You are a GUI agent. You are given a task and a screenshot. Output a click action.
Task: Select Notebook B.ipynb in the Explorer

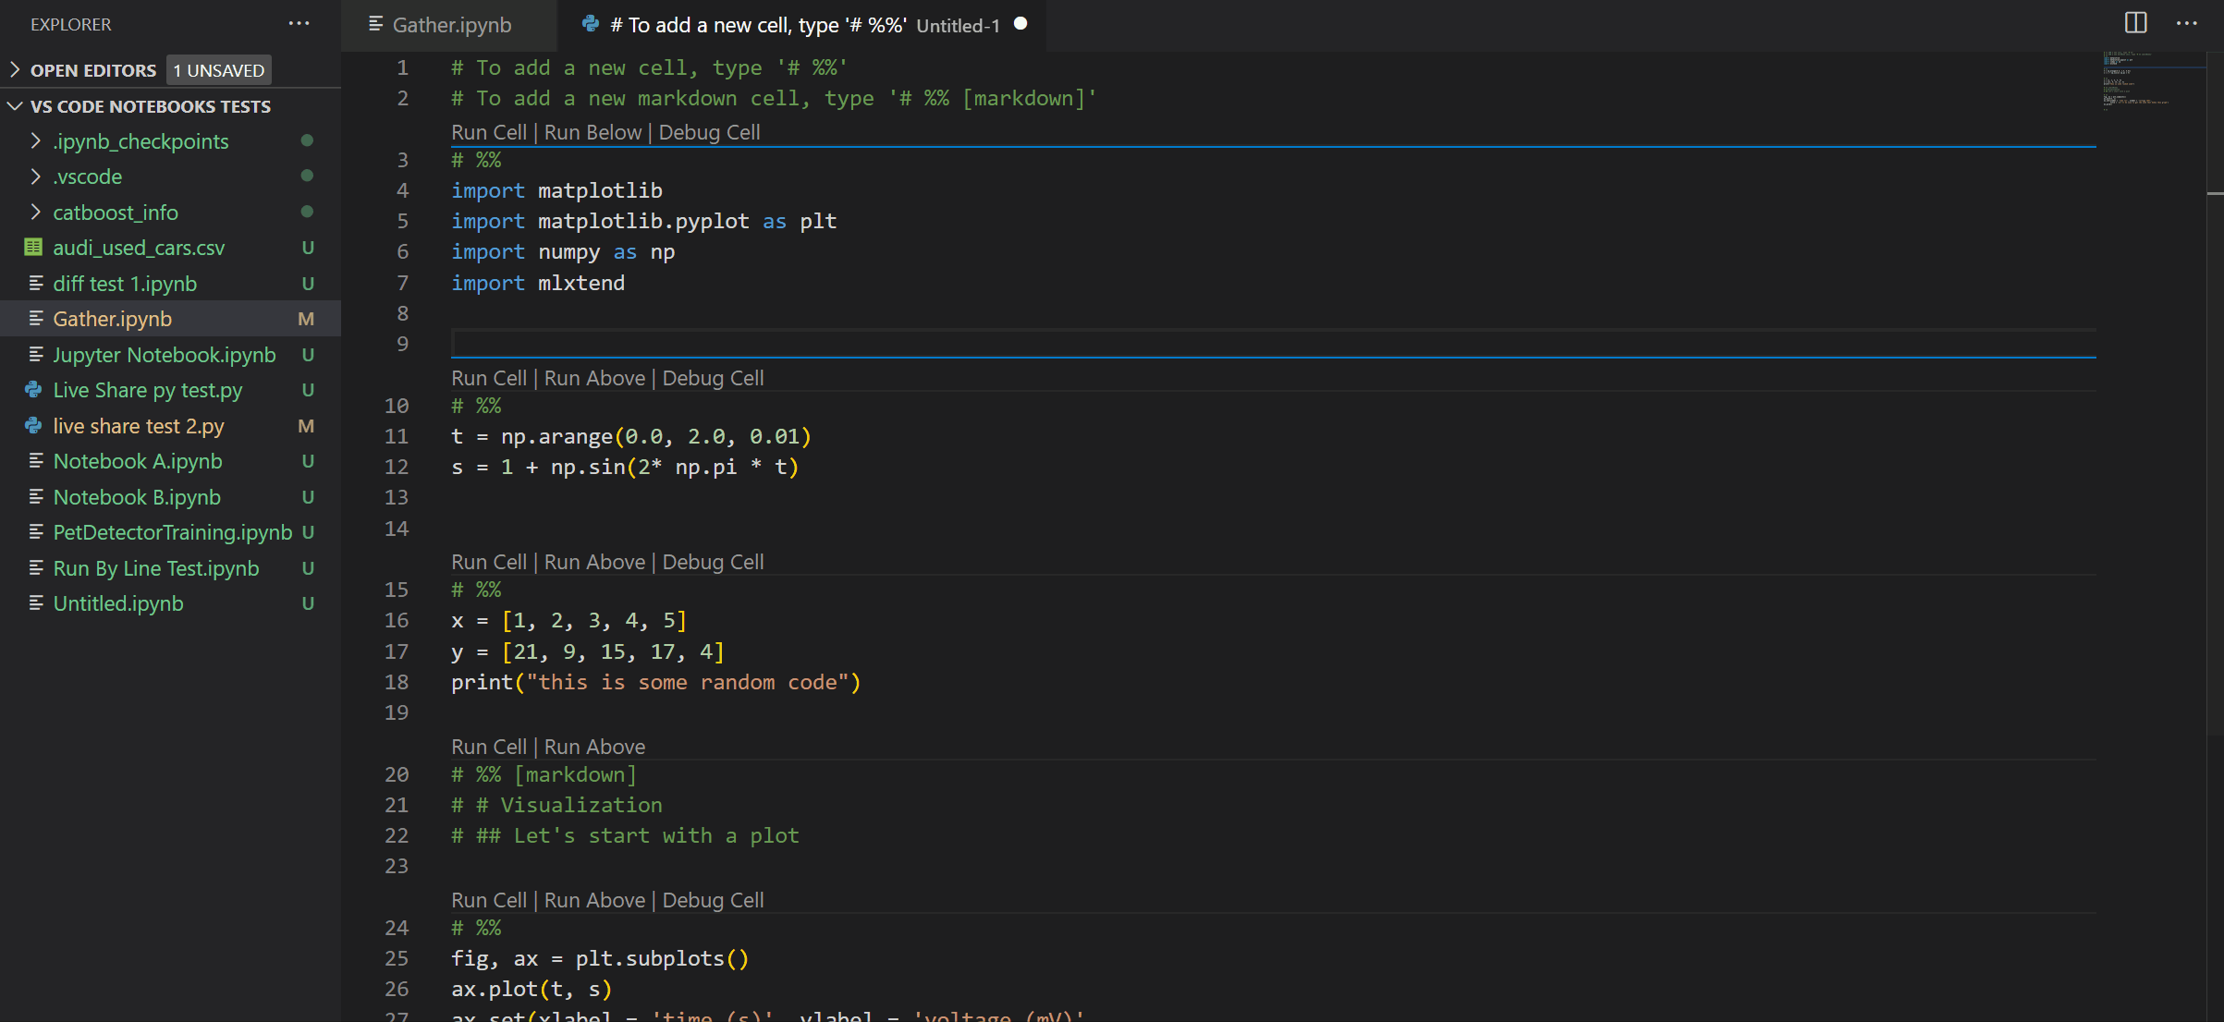137,496
